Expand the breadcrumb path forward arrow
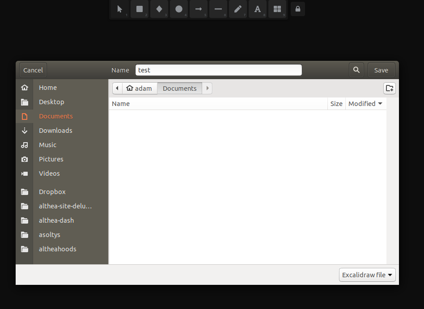The image size is (424, 309). tap(207, 88)
